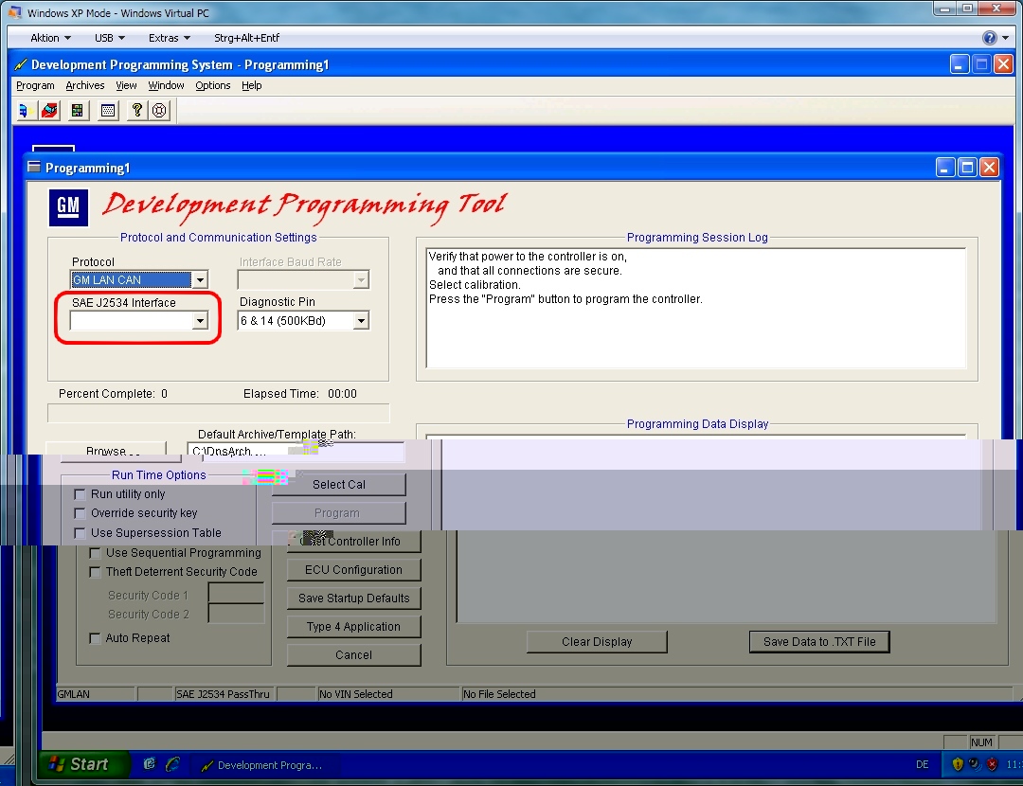Click Strg+Alt+Entf in Virtual PC bar

246,38
